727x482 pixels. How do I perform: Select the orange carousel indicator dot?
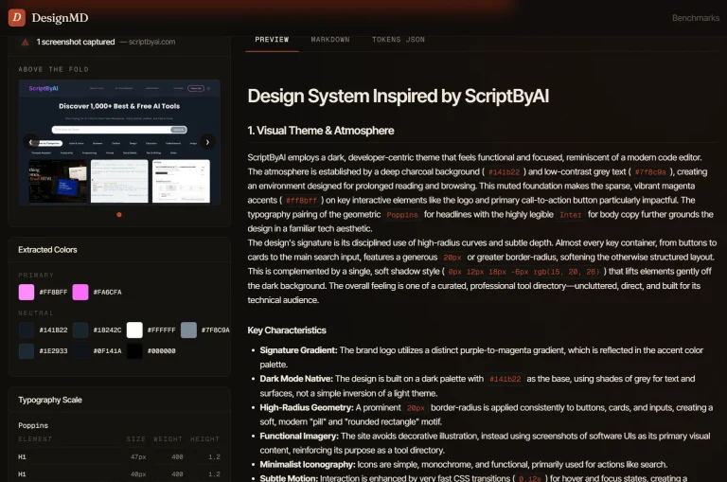point(119,214)
